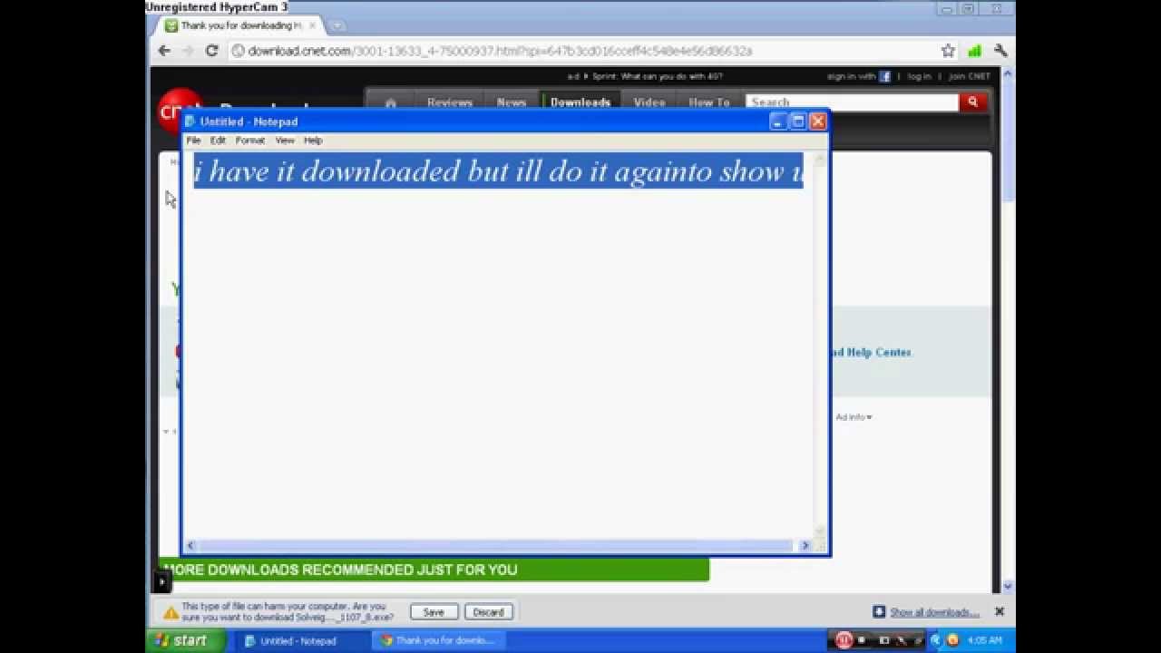
Task: Click Notepad horizontal scrollbar left arrow
Action: [x=190, y=545]
